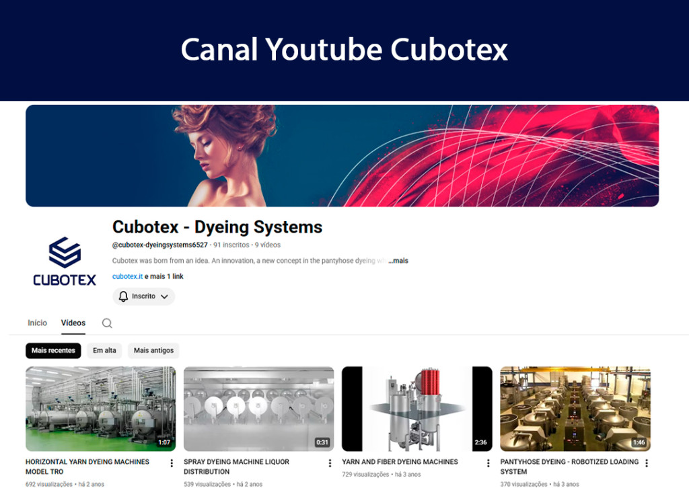Expand channel description with ...mais
This screenshot has width=689, height=488.
tap(398, 261)
